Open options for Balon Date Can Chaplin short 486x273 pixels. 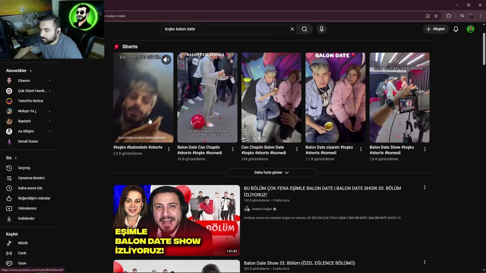pos(233,149)
